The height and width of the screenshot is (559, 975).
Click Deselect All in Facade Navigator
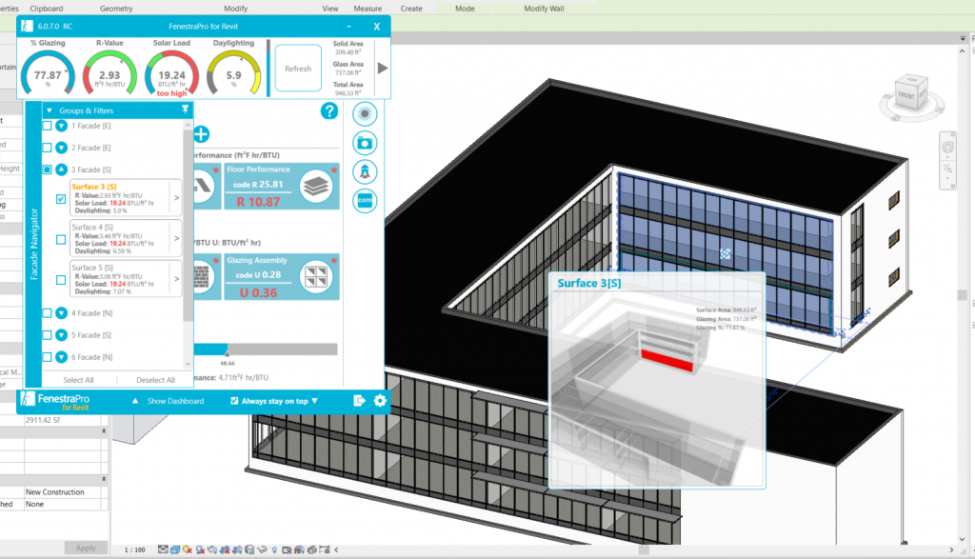(x=155, y=380)
